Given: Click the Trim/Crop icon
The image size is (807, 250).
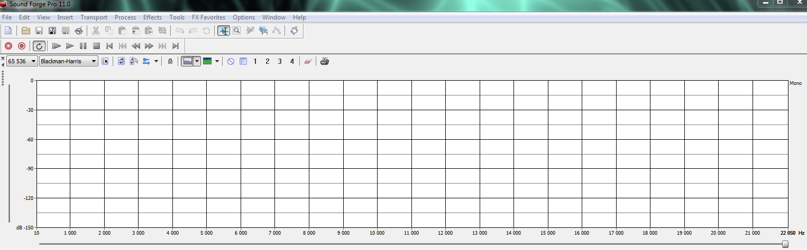Looking at the screenshot, I should [162, 31].
